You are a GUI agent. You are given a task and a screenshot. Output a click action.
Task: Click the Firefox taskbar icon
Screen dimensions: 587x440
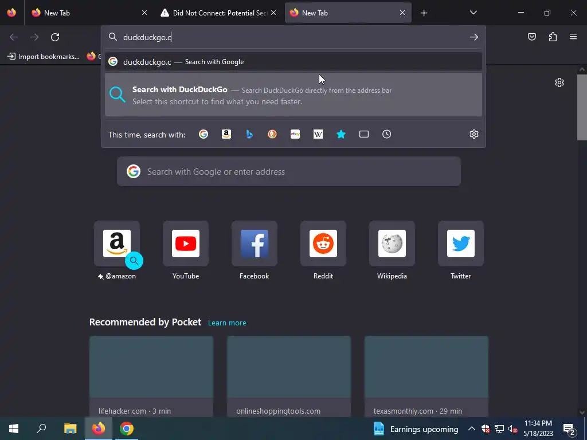click(99, 429)
